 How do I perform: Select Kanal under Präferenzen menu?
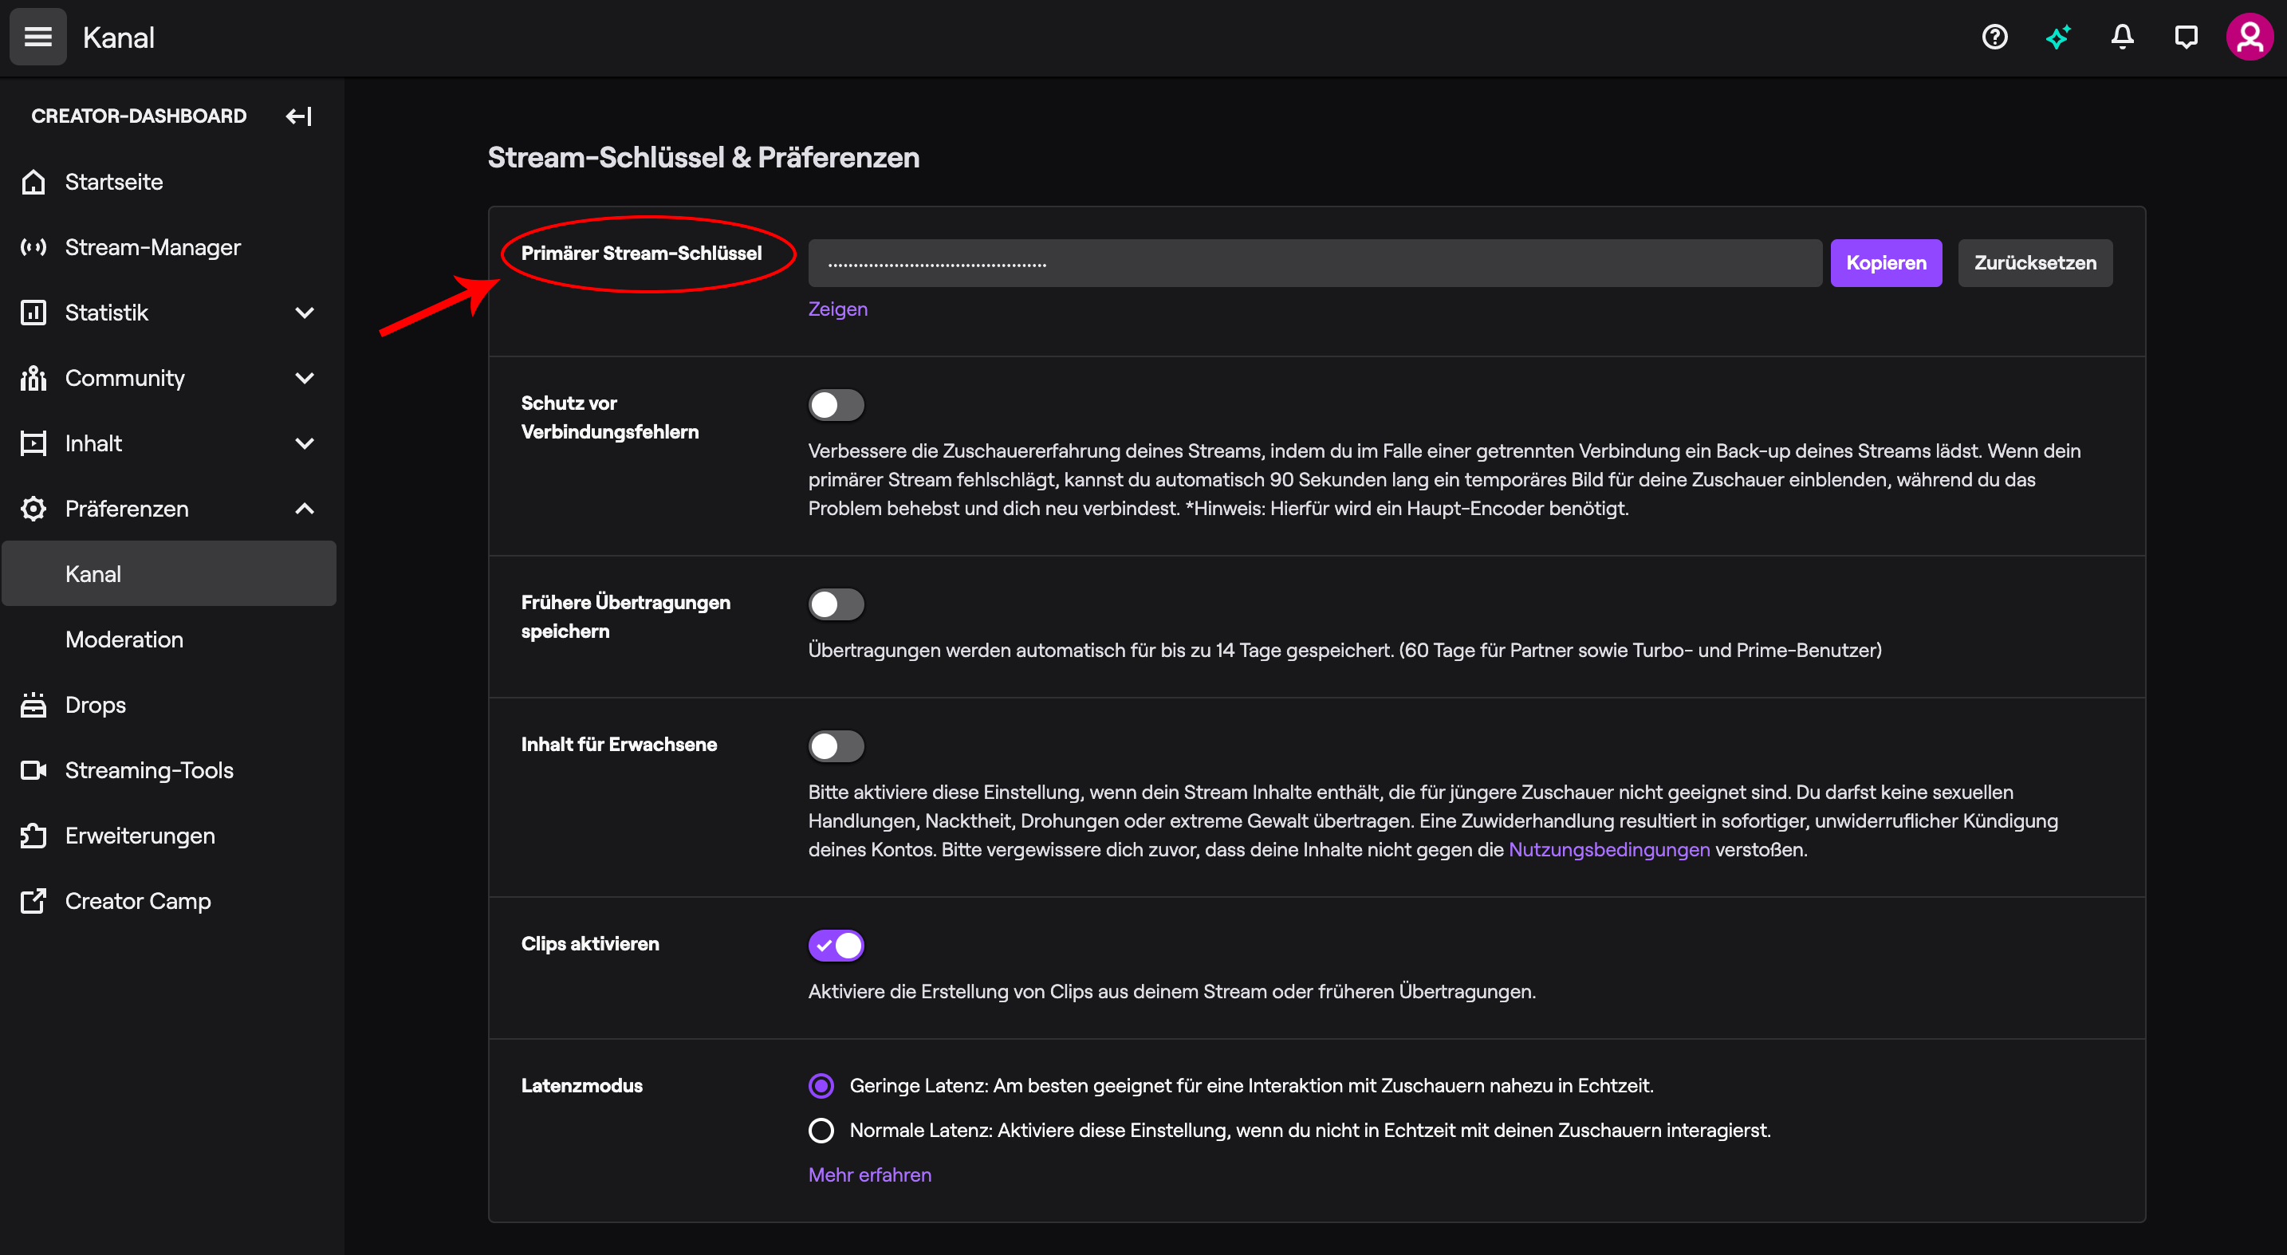168,573
